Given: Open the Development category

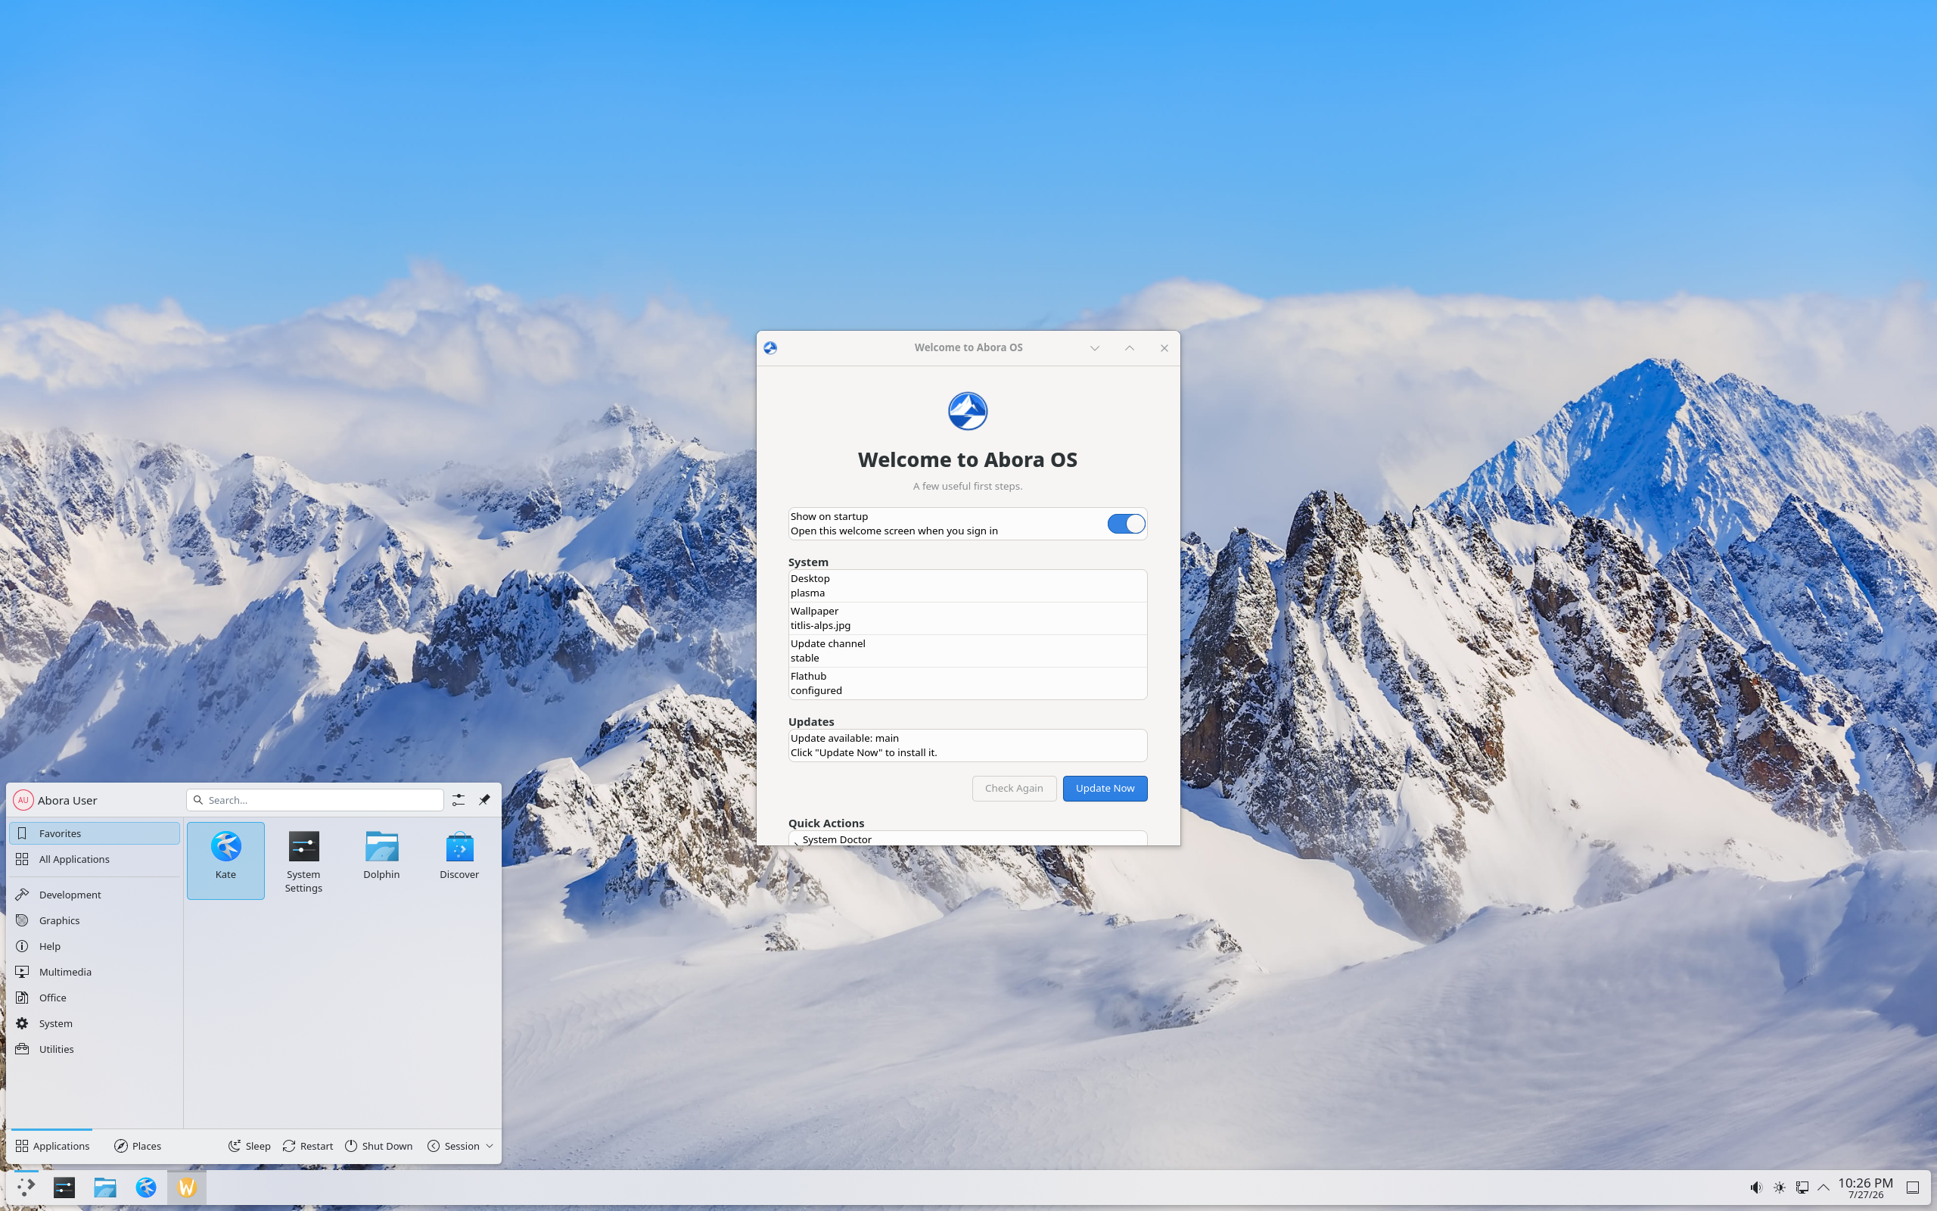Looking at the screenshot, I should [x=95, y=895].
